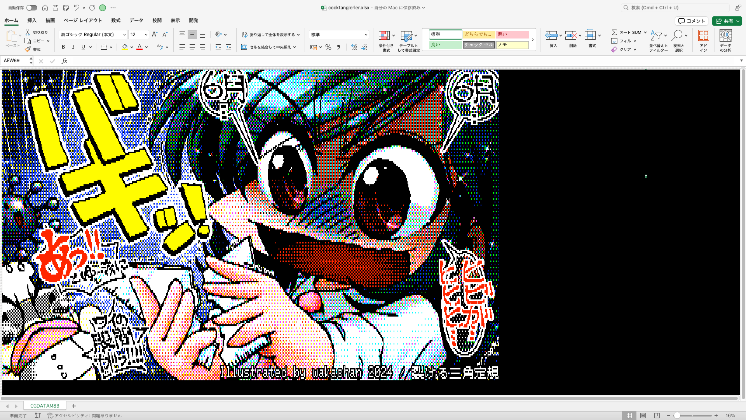Select the チェック セル cell style

[x=479, y=45]
